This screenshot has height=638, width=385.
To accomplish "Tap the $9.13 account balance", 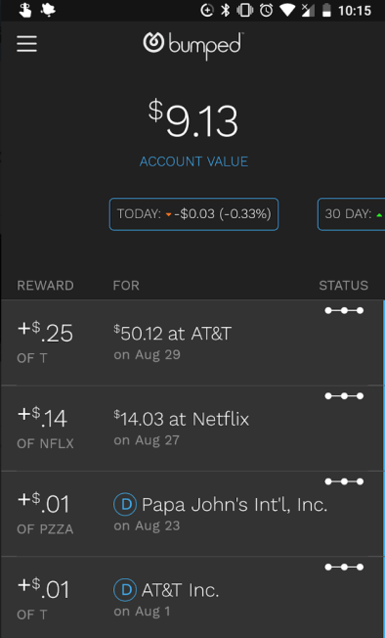I will pyautogui.click(x=193, y=119).
